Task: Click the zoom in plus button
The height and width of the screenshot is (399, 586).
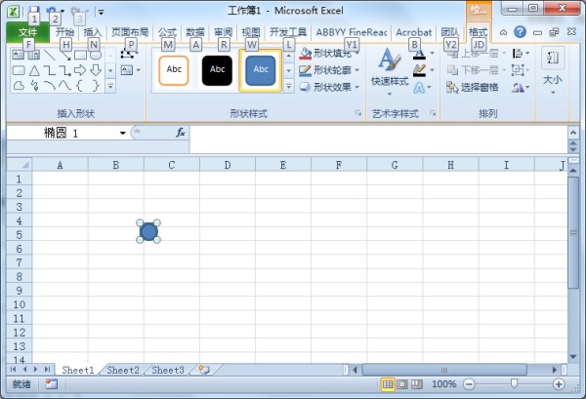Action: [x=559, y=384]
